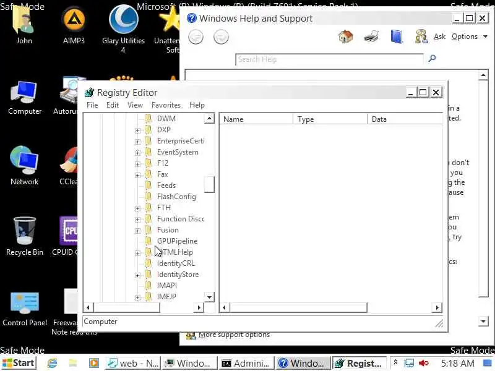Open the Network desktop icon

pyautogui.click(x=24, y=166)
